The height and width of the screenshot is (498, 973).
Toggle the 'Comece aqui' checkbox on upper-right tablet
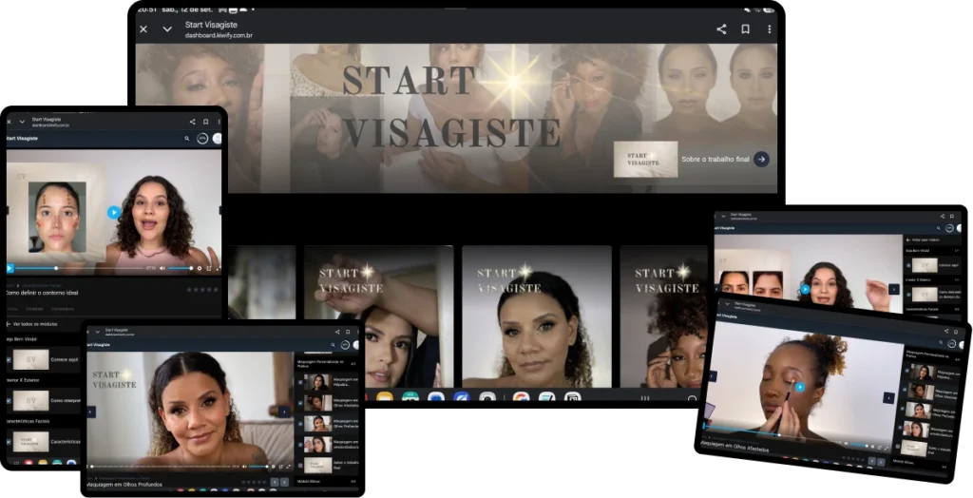(x=908, y=265)
